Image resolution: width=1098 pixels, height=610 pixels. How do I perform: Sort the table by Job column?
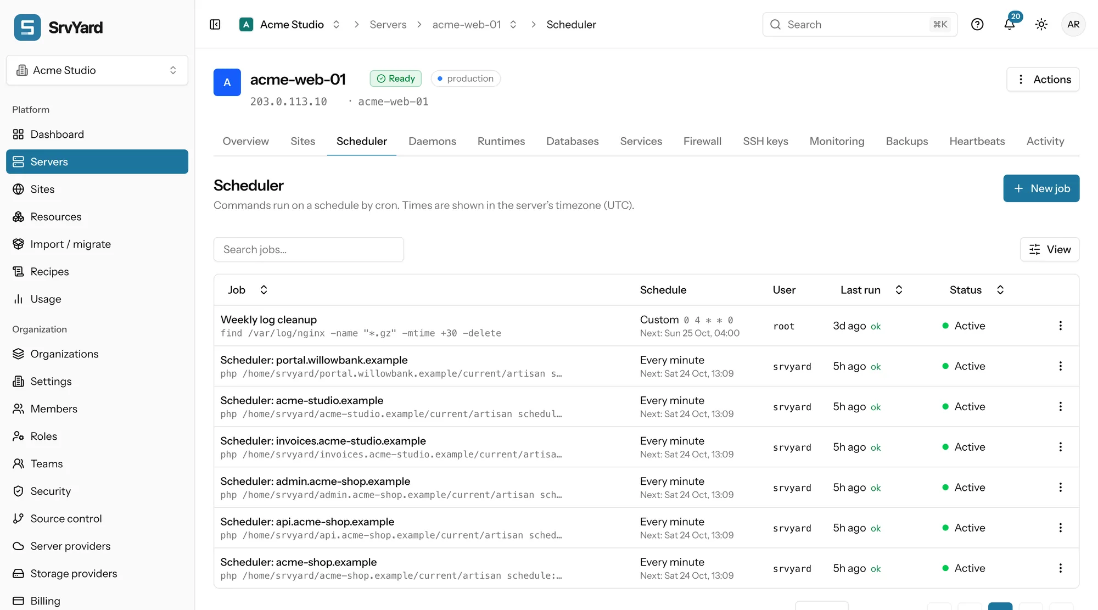[x=248, y=290]
